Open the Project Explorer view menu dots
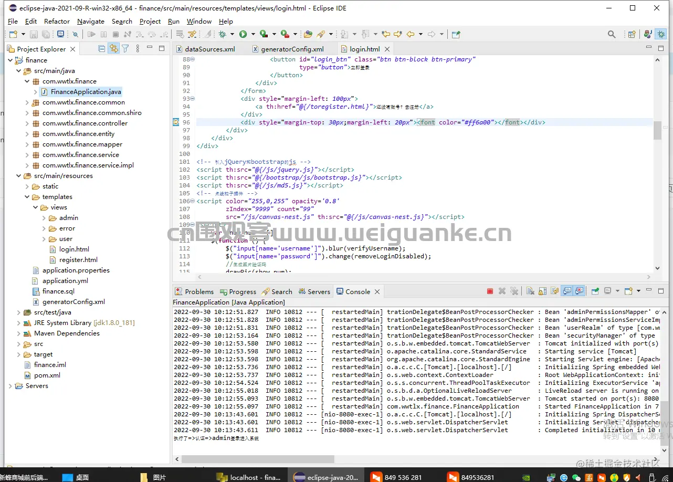673x482 pixels. coord(138,48)
